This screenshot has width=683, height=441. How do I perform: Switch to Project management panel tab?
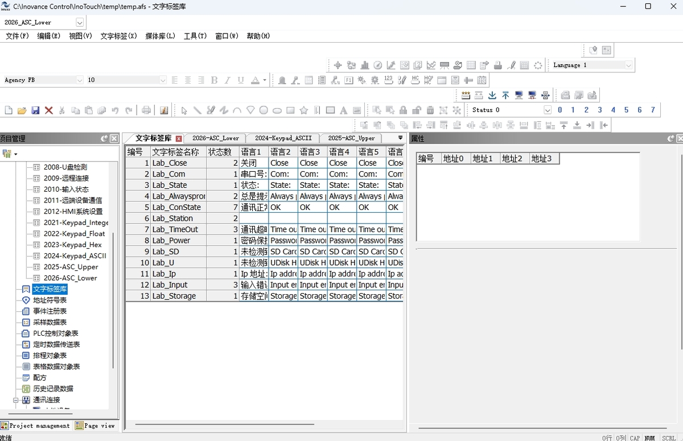36,426
